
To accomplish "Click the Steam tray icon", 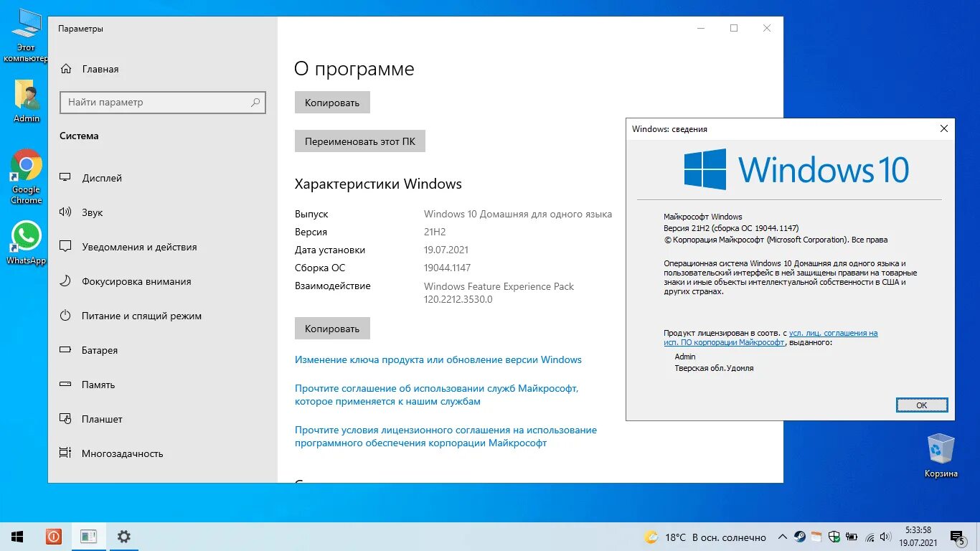I will [x=799, y=537].
